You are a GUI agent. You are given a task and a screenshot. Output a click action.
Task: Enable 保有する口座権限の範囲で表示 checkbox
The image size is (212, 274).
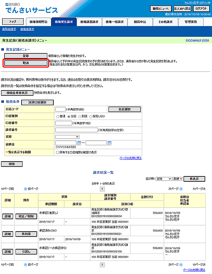point(58,152)
